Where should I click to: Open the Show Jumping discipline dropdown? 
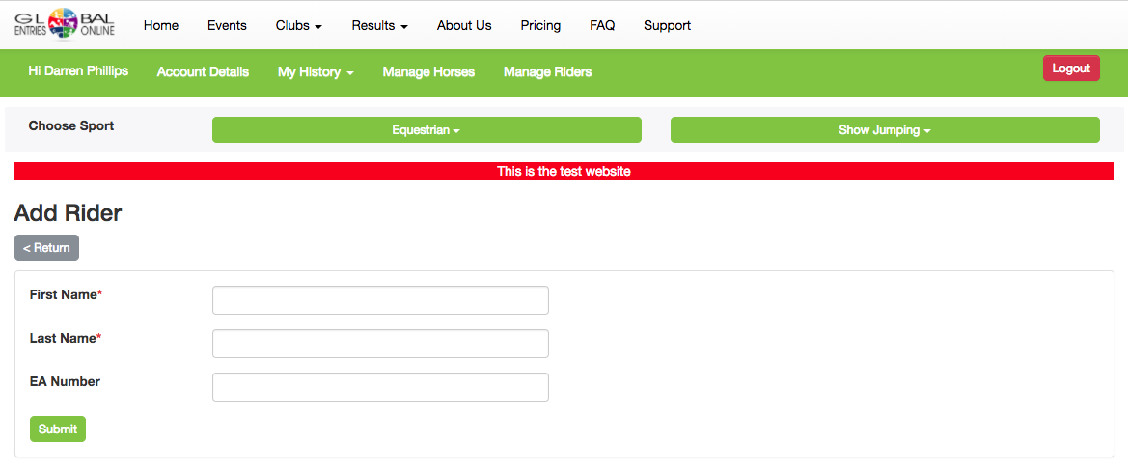885,130
